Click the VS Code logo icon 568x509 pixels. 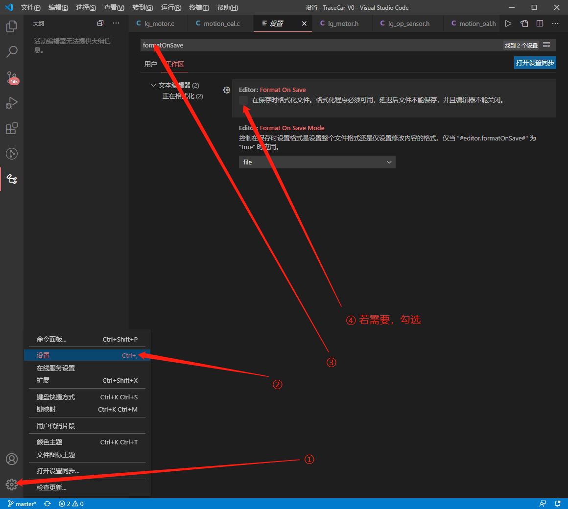point(9,7)
